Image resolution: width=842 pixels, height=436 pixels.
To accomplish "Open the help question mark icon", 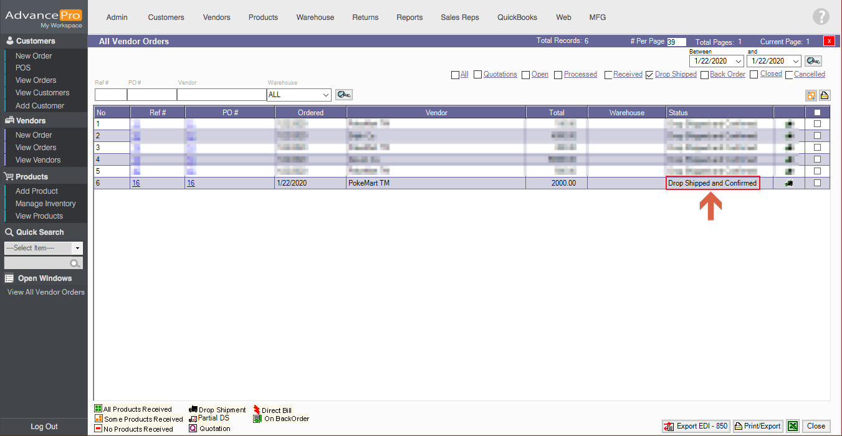I will (821, 17).
